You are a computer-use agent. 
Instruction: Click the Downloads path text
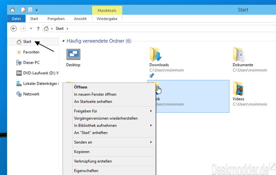tap(167, 70)
